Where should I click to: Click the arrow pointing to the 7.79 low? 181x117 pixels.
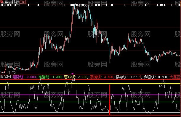click(x=6, y=73)
